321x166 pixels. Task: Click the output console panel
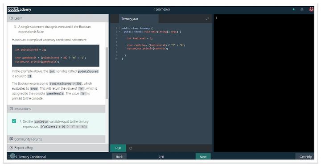(x=264, y=83)
